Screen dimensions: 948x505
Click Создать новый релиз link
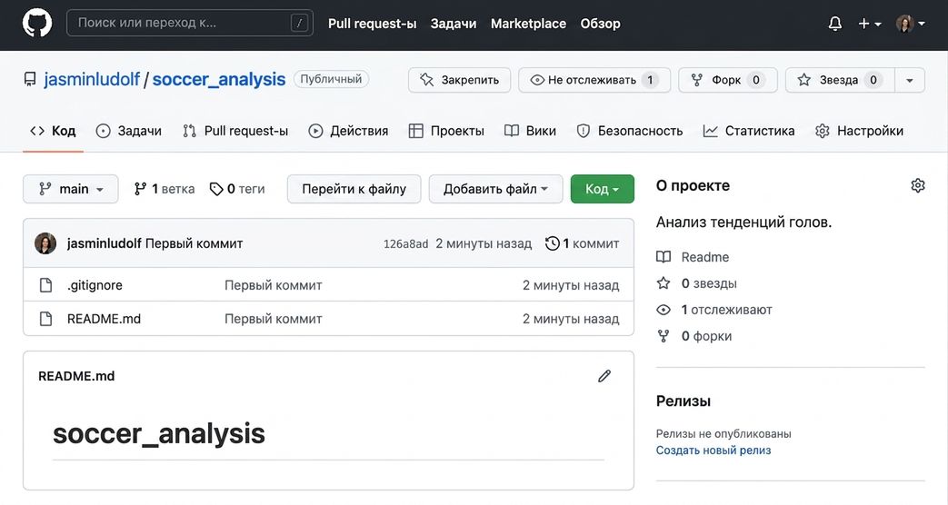pos(713,450)
